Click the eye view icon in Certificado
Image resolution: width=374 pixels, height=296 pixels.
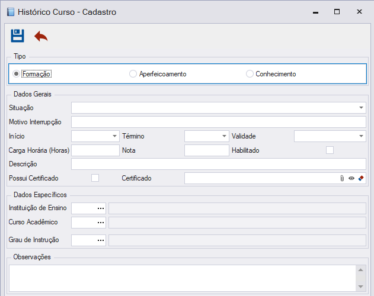[351, 178]
